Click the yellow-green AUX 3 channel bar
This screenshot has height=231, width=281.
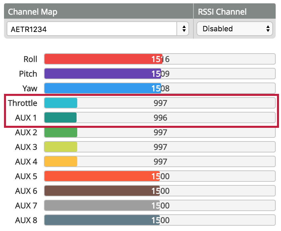(61, 147)
